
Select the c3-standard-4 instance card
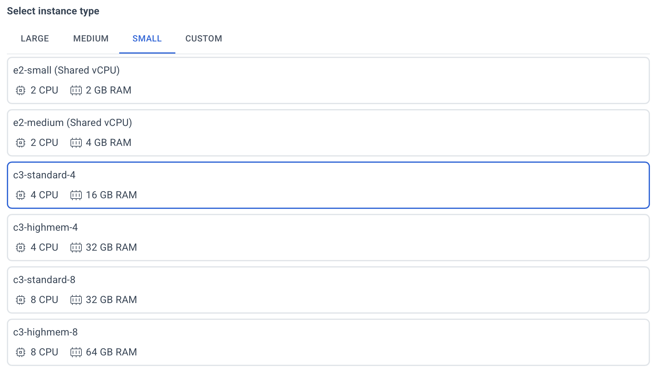tap(328, 185)
